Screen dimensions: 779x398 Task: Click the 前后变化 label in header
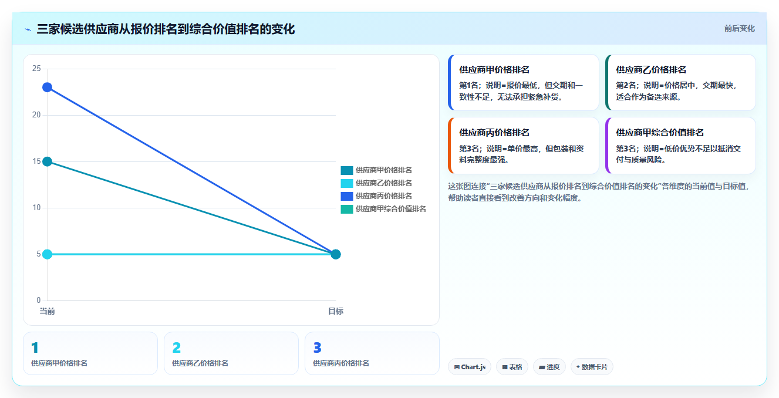click(739, 28)
